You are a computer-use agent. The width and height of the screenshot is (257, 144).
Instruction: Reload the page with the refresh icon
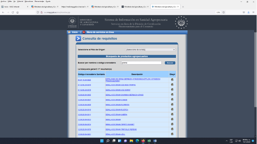tap(13, 12)
